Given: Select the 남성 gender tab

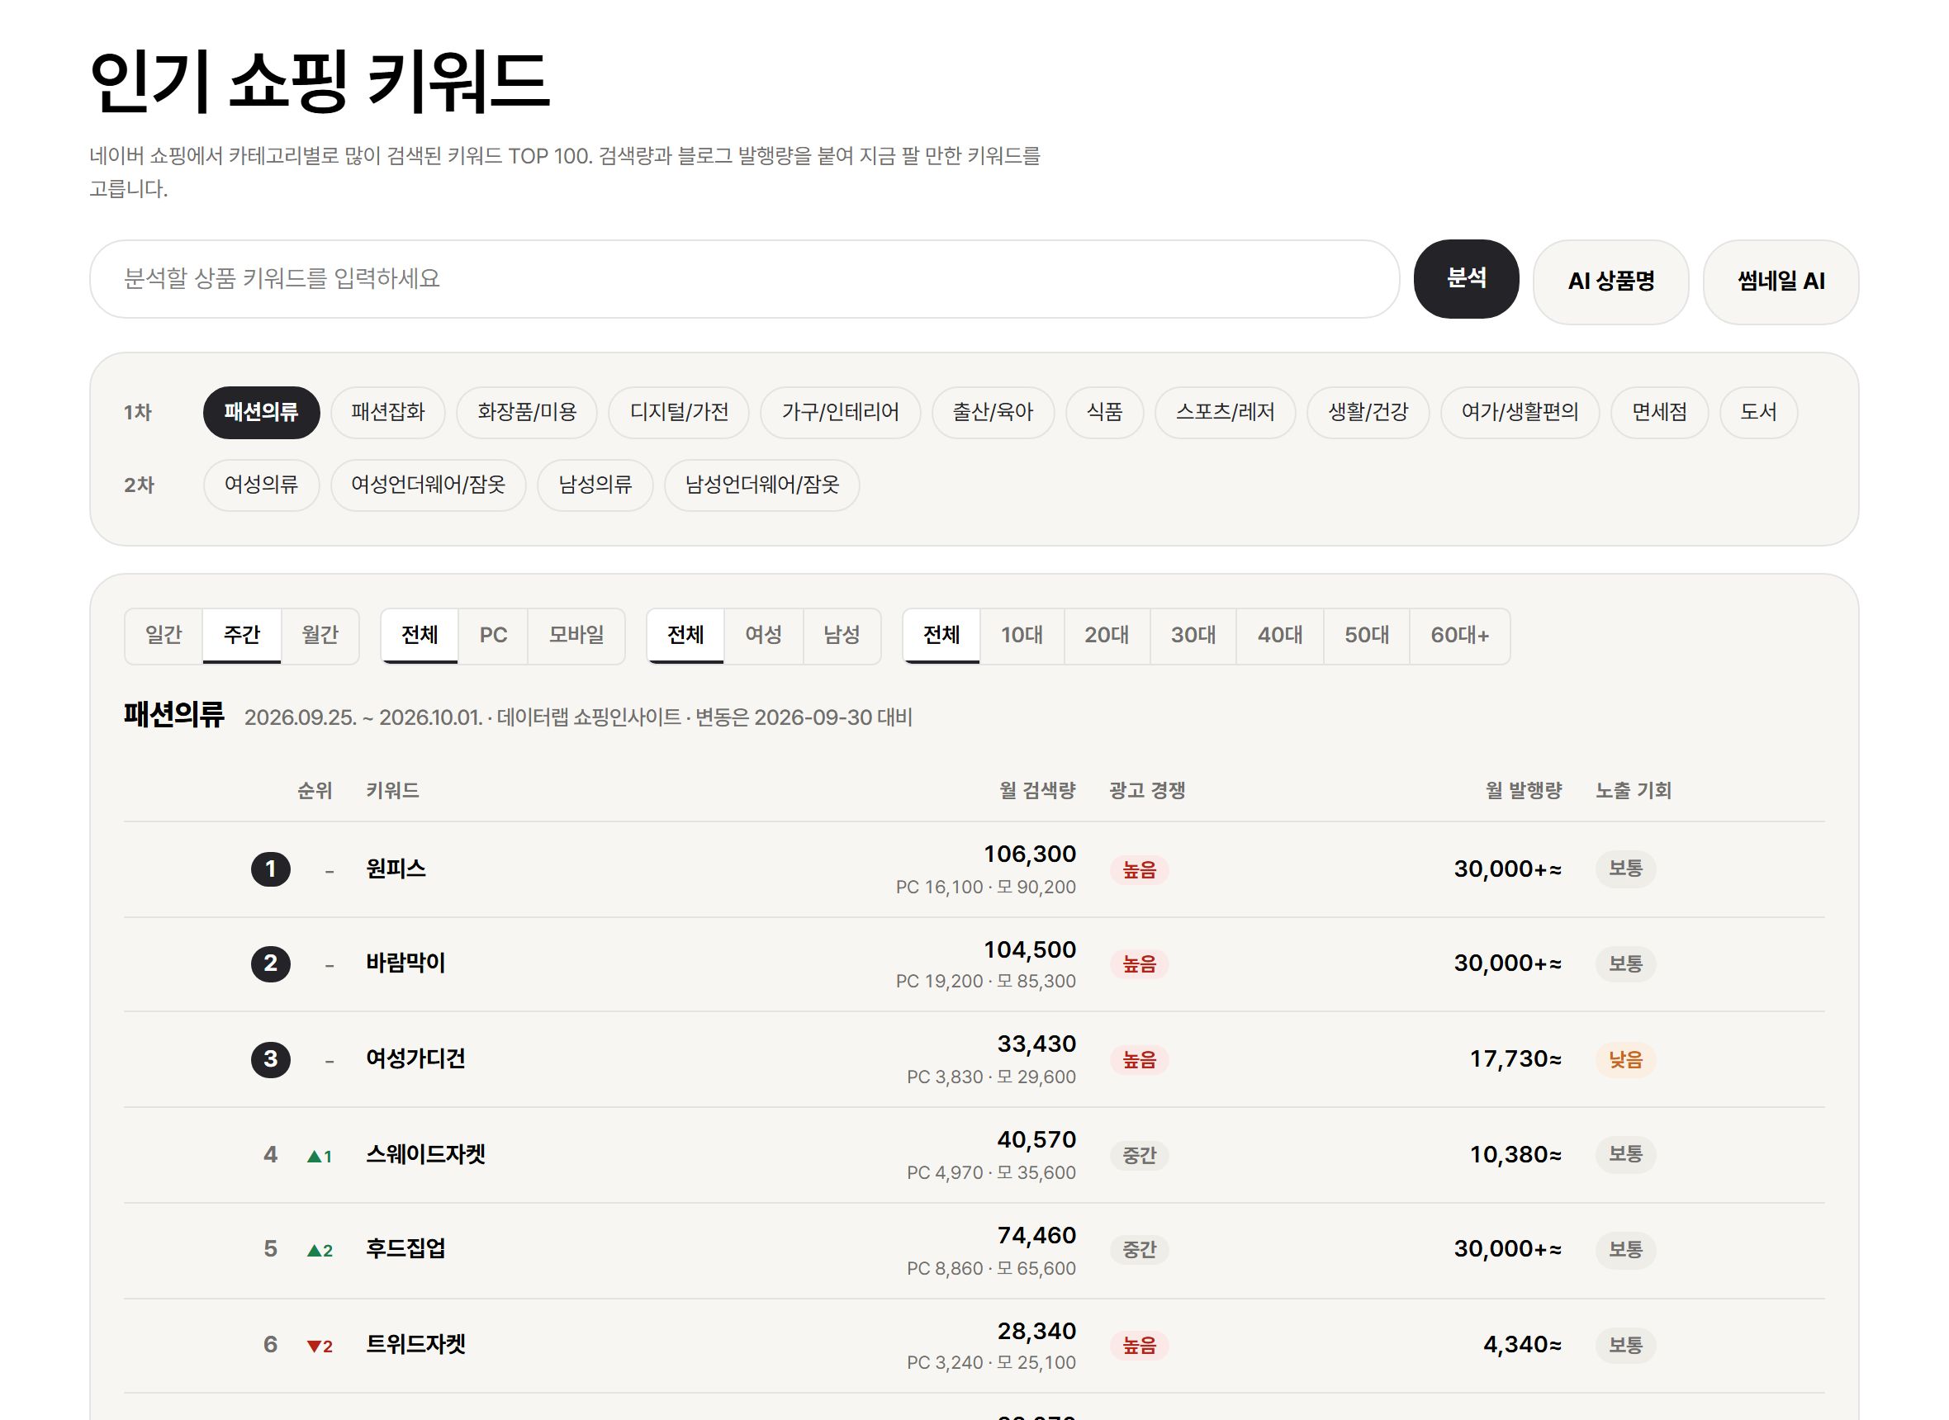Looking at the screenshot, I should 842,635.
